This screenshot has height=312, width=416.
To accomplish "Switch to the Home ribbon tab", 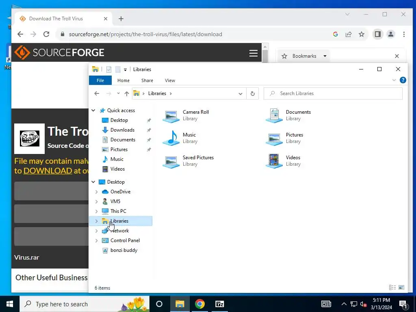I will coord(123,80).
